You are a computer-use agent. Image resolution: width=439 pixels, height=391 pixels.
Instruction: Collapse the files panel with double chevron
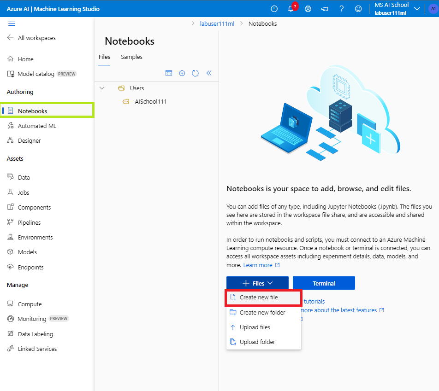(x=209, y=73)
